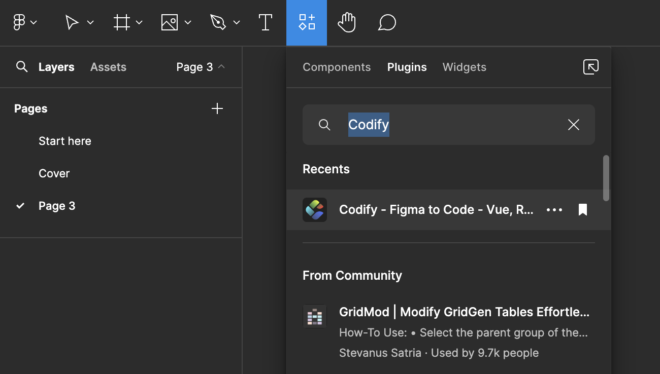This screenshot has height=374, width=660.
Task: Select the image shape tool
Action: pyautogui.click(x=169, y=22)
